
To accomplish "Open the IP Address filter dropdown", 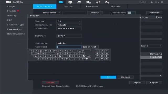I will point(51,13).
